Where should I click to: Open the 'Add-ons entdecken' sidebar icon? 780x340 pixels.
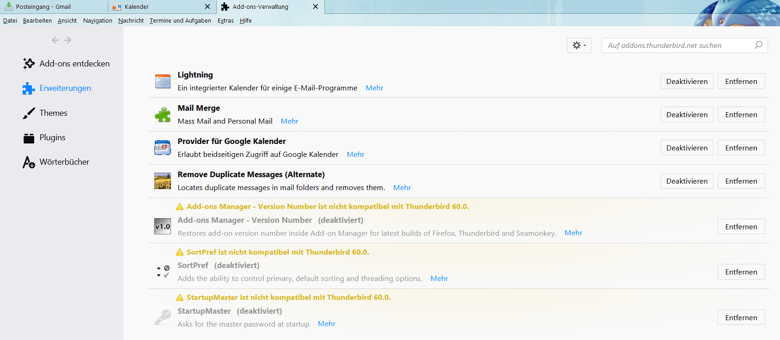[29, 64]
